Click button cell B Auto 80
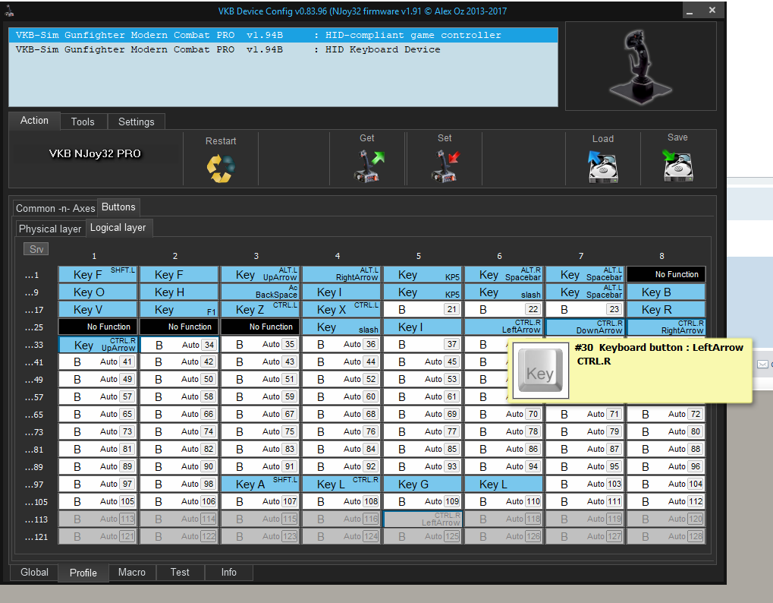 point(666,432)
